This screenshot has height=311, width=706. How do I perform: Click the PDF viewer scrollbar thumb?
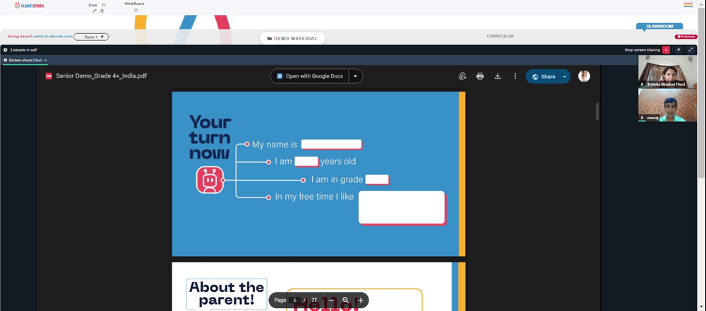(597, 111)
